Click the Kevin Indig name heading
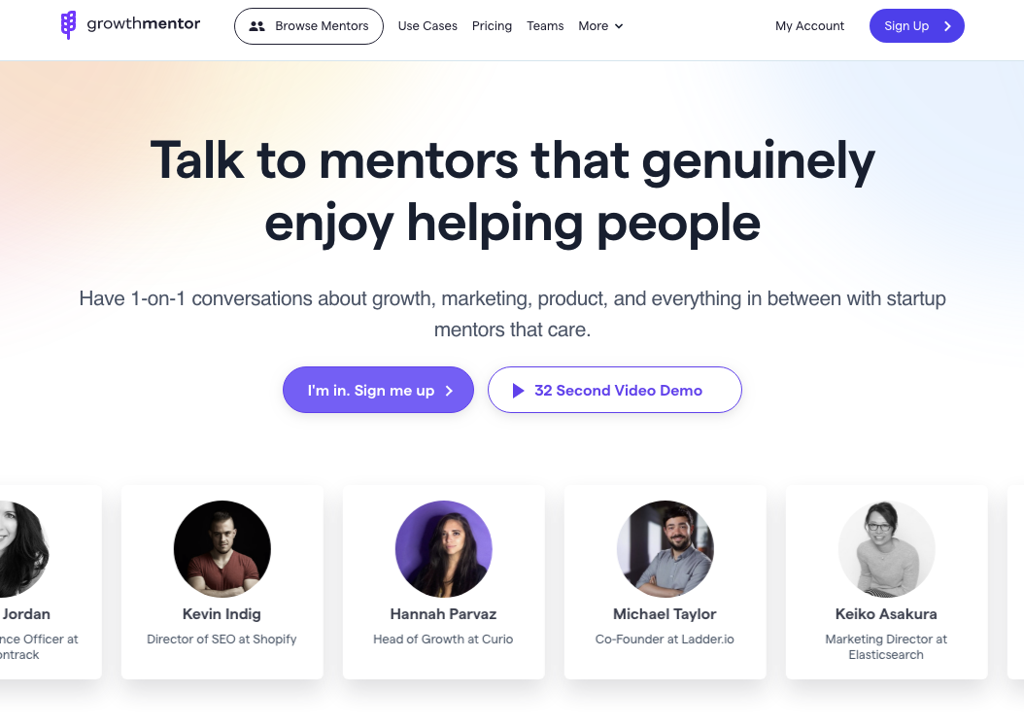 pyautogui.click(x=222, y=614)
